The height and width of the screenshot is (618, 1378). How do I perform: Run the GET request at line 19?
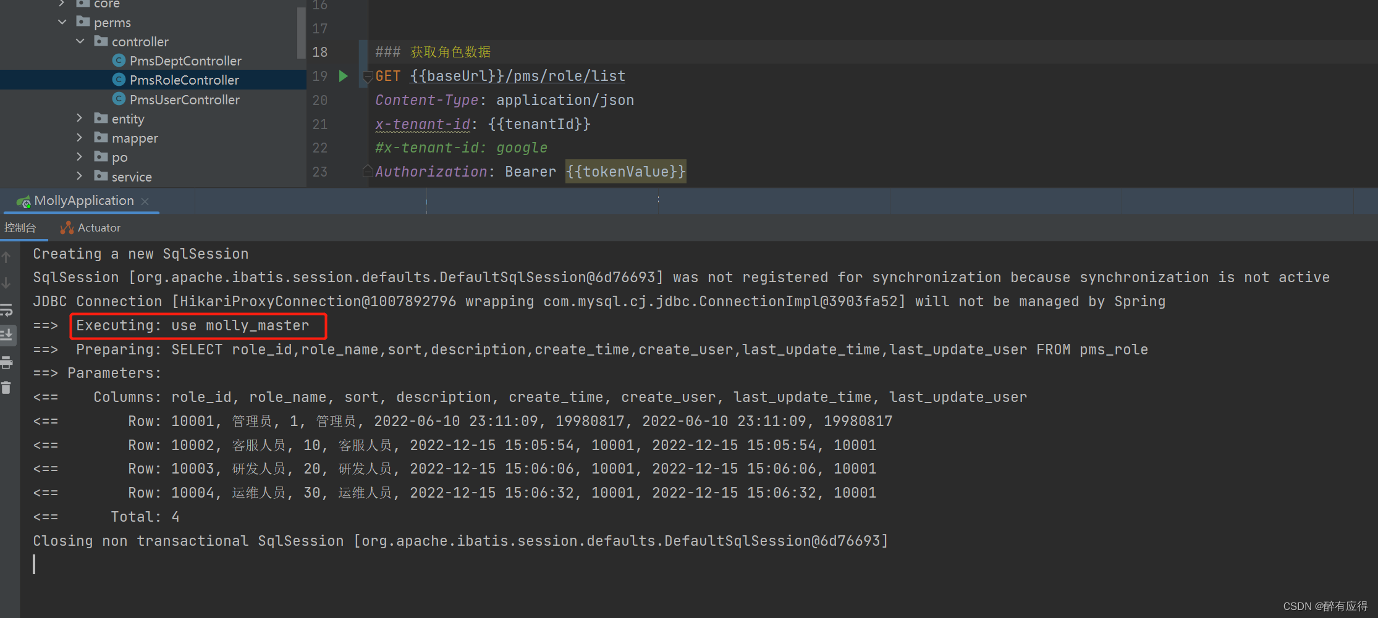pyautogui.click(x=344, y=76)
